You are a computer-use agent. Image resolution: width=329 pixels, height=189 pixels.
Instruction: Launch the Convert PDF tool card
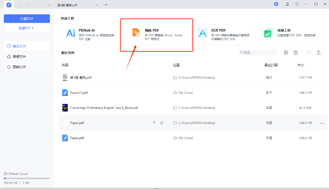158,34
